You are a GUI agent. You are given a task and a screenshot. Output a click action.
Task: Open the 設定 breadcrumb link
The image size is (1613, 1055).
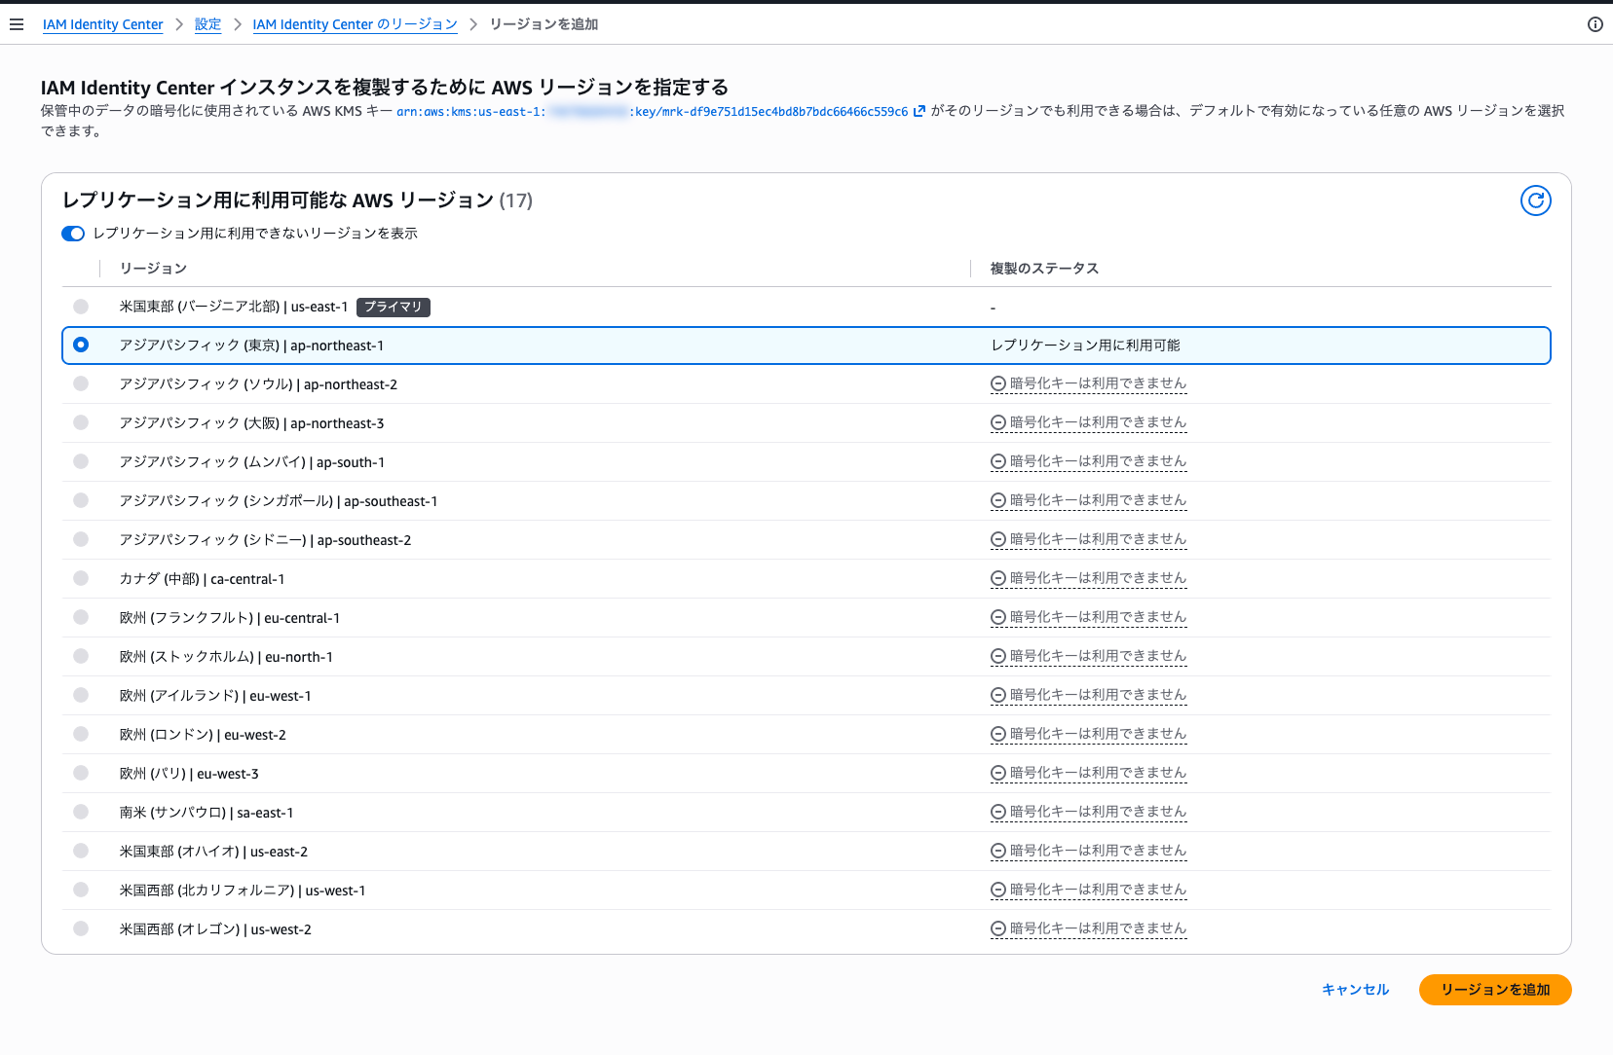pyautogui.click(x=208, y=24)
